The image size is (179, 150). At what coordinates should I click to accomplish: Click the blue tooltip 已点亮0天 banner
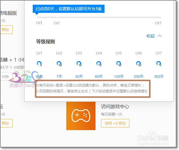(69, 9)
